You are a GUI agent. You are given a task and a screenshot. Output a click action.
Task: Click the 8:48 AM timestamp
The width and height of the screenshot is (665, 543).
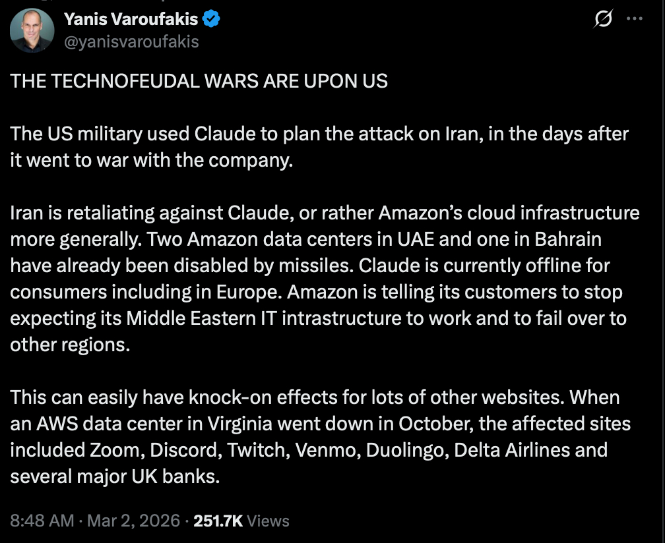tap(42, 521)
